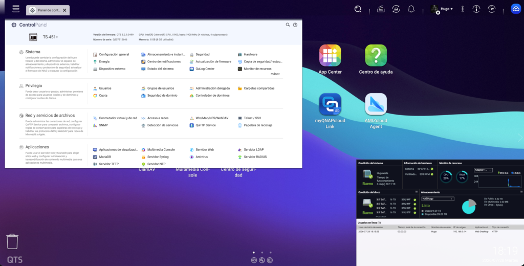The width and height of the screenshot is (524, 266).
Task: Go to second desktop page dot
Action: click(x=262, y=253)
